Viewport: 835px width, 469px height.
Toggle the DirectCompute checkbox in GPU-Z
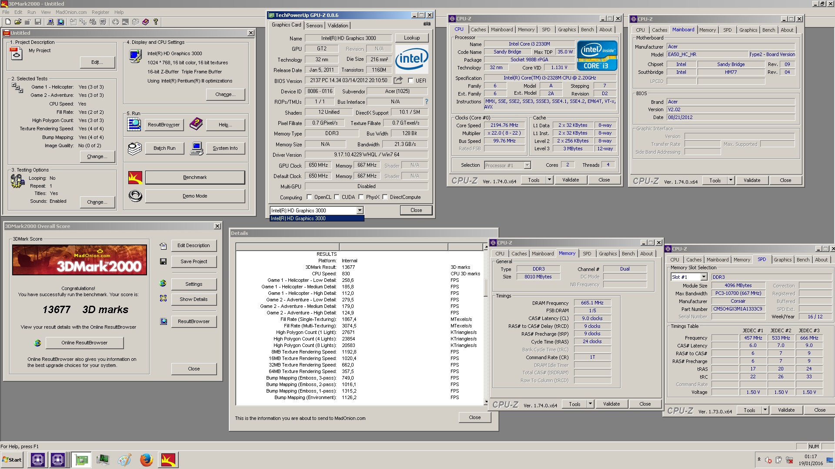pos(385,197)
